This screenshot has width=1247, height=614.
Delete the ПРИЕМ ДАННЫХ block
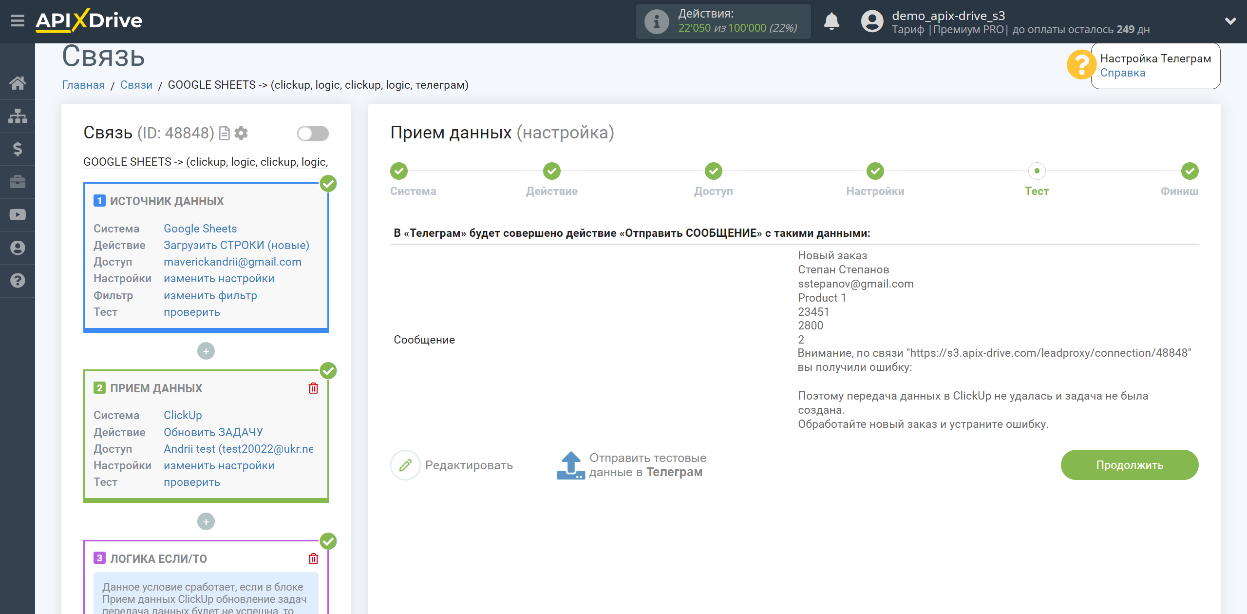pos(313,388)
